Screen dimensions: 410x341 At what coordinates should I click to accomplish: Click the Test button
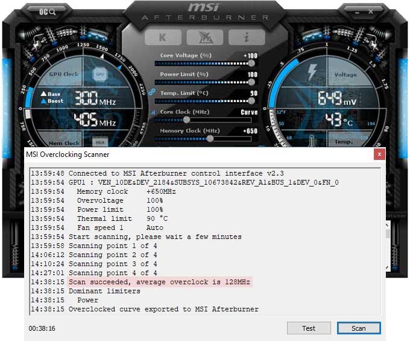[309, 328]
